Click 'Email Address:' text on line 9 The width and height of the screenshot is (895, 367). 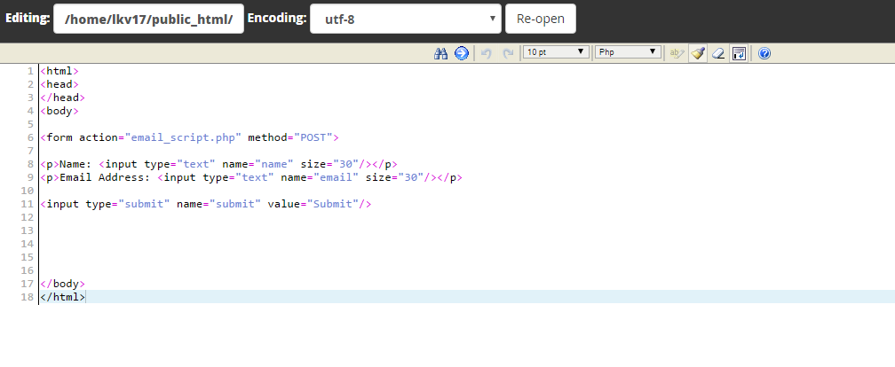(105, 177)
